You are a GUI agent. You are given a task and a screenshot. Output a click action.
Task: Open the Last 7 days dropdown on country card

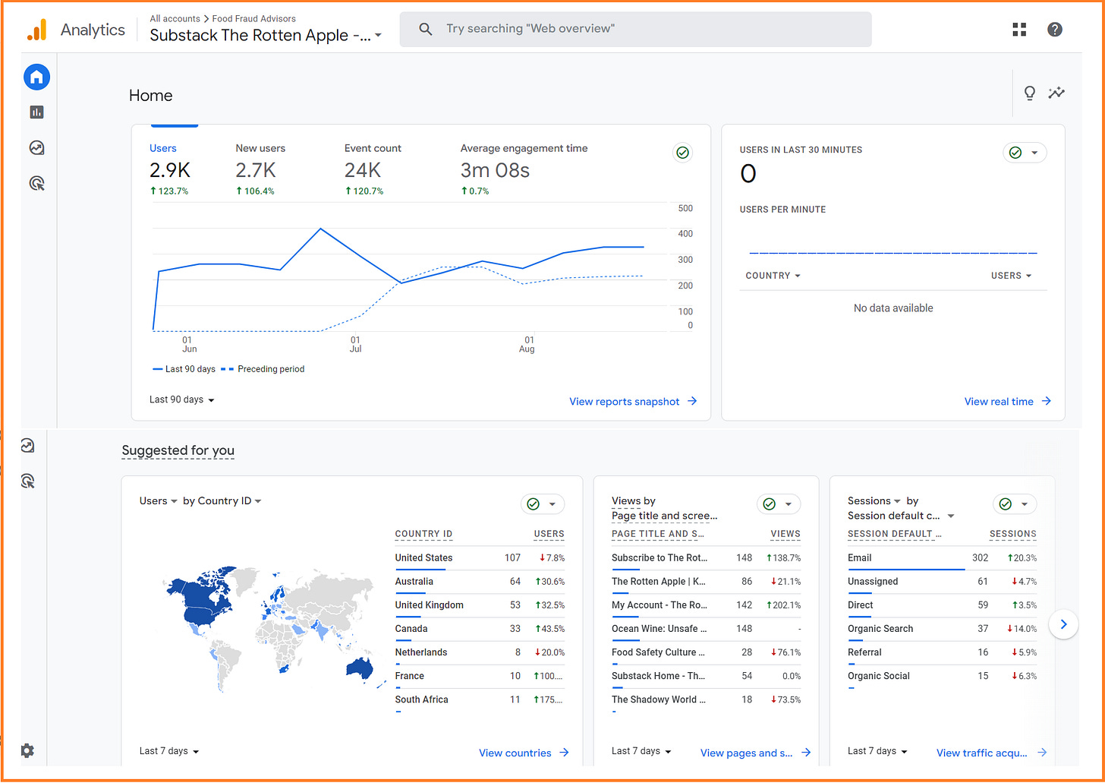tap(169, 751)
